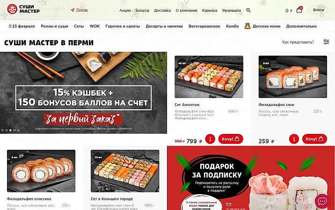Click the Суши Мастер logo
This screenshot has width=335, height=210.
tap(23, 9)
